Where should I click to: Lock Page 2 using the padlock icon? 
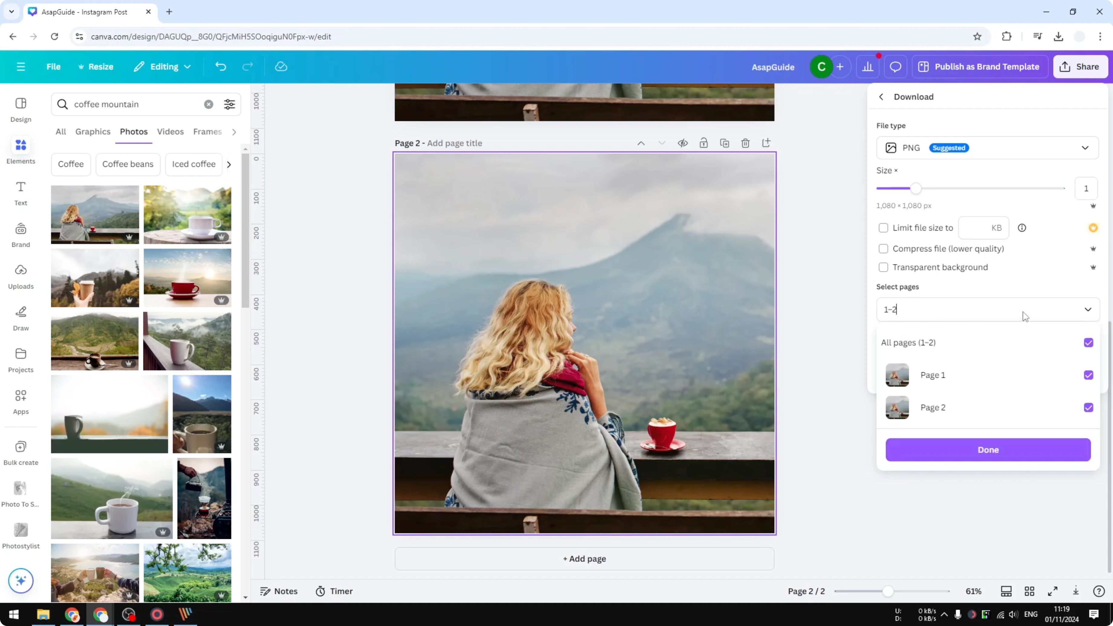[703, 143]
